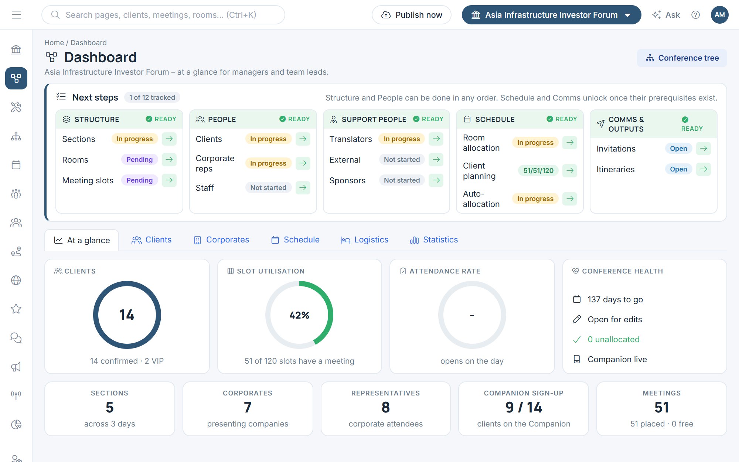
Task: Click the Publish now button
Action: pos(411,15)
